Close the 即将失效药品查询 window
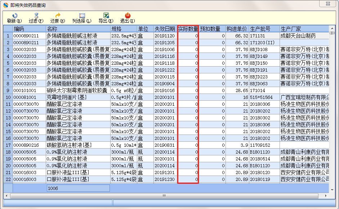Image resolution: width=339 pixels, height=209 pixels. coord(328,4)
